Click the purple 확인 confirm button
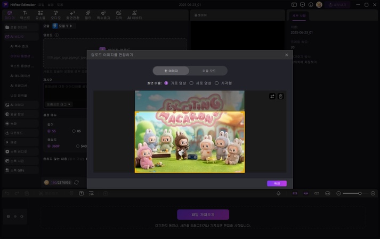 coord(277,183)
